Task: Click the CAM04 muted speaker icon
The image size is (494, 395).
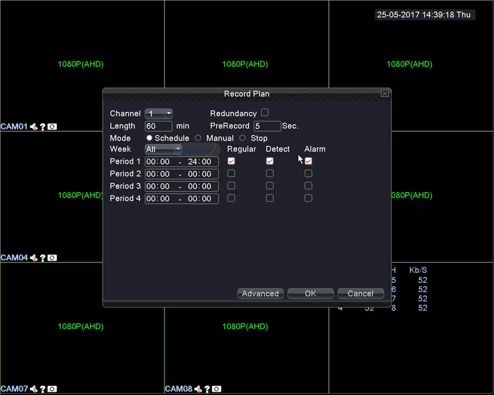Action: [x=33, y=258]
